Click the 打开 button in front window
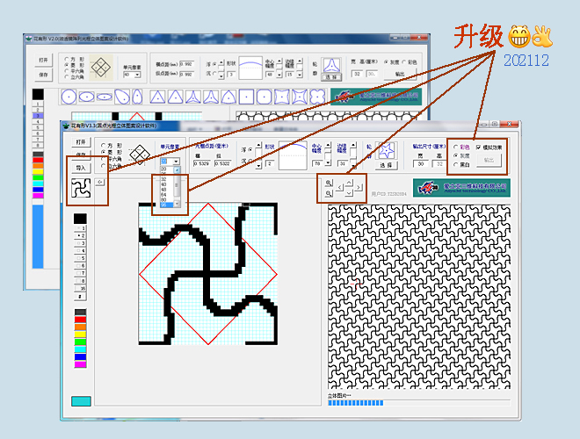580x439 pixels. (x=81, y=142)
